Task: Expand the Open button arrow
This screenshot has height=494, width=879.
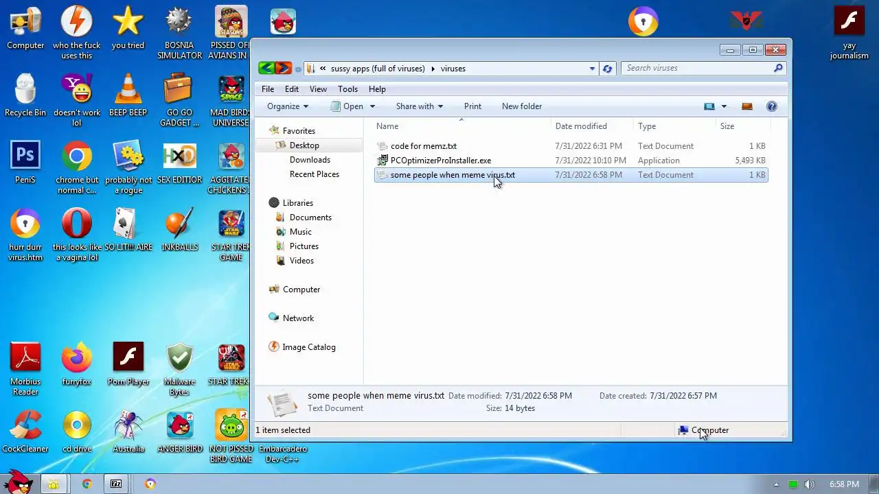Action: 373,106
